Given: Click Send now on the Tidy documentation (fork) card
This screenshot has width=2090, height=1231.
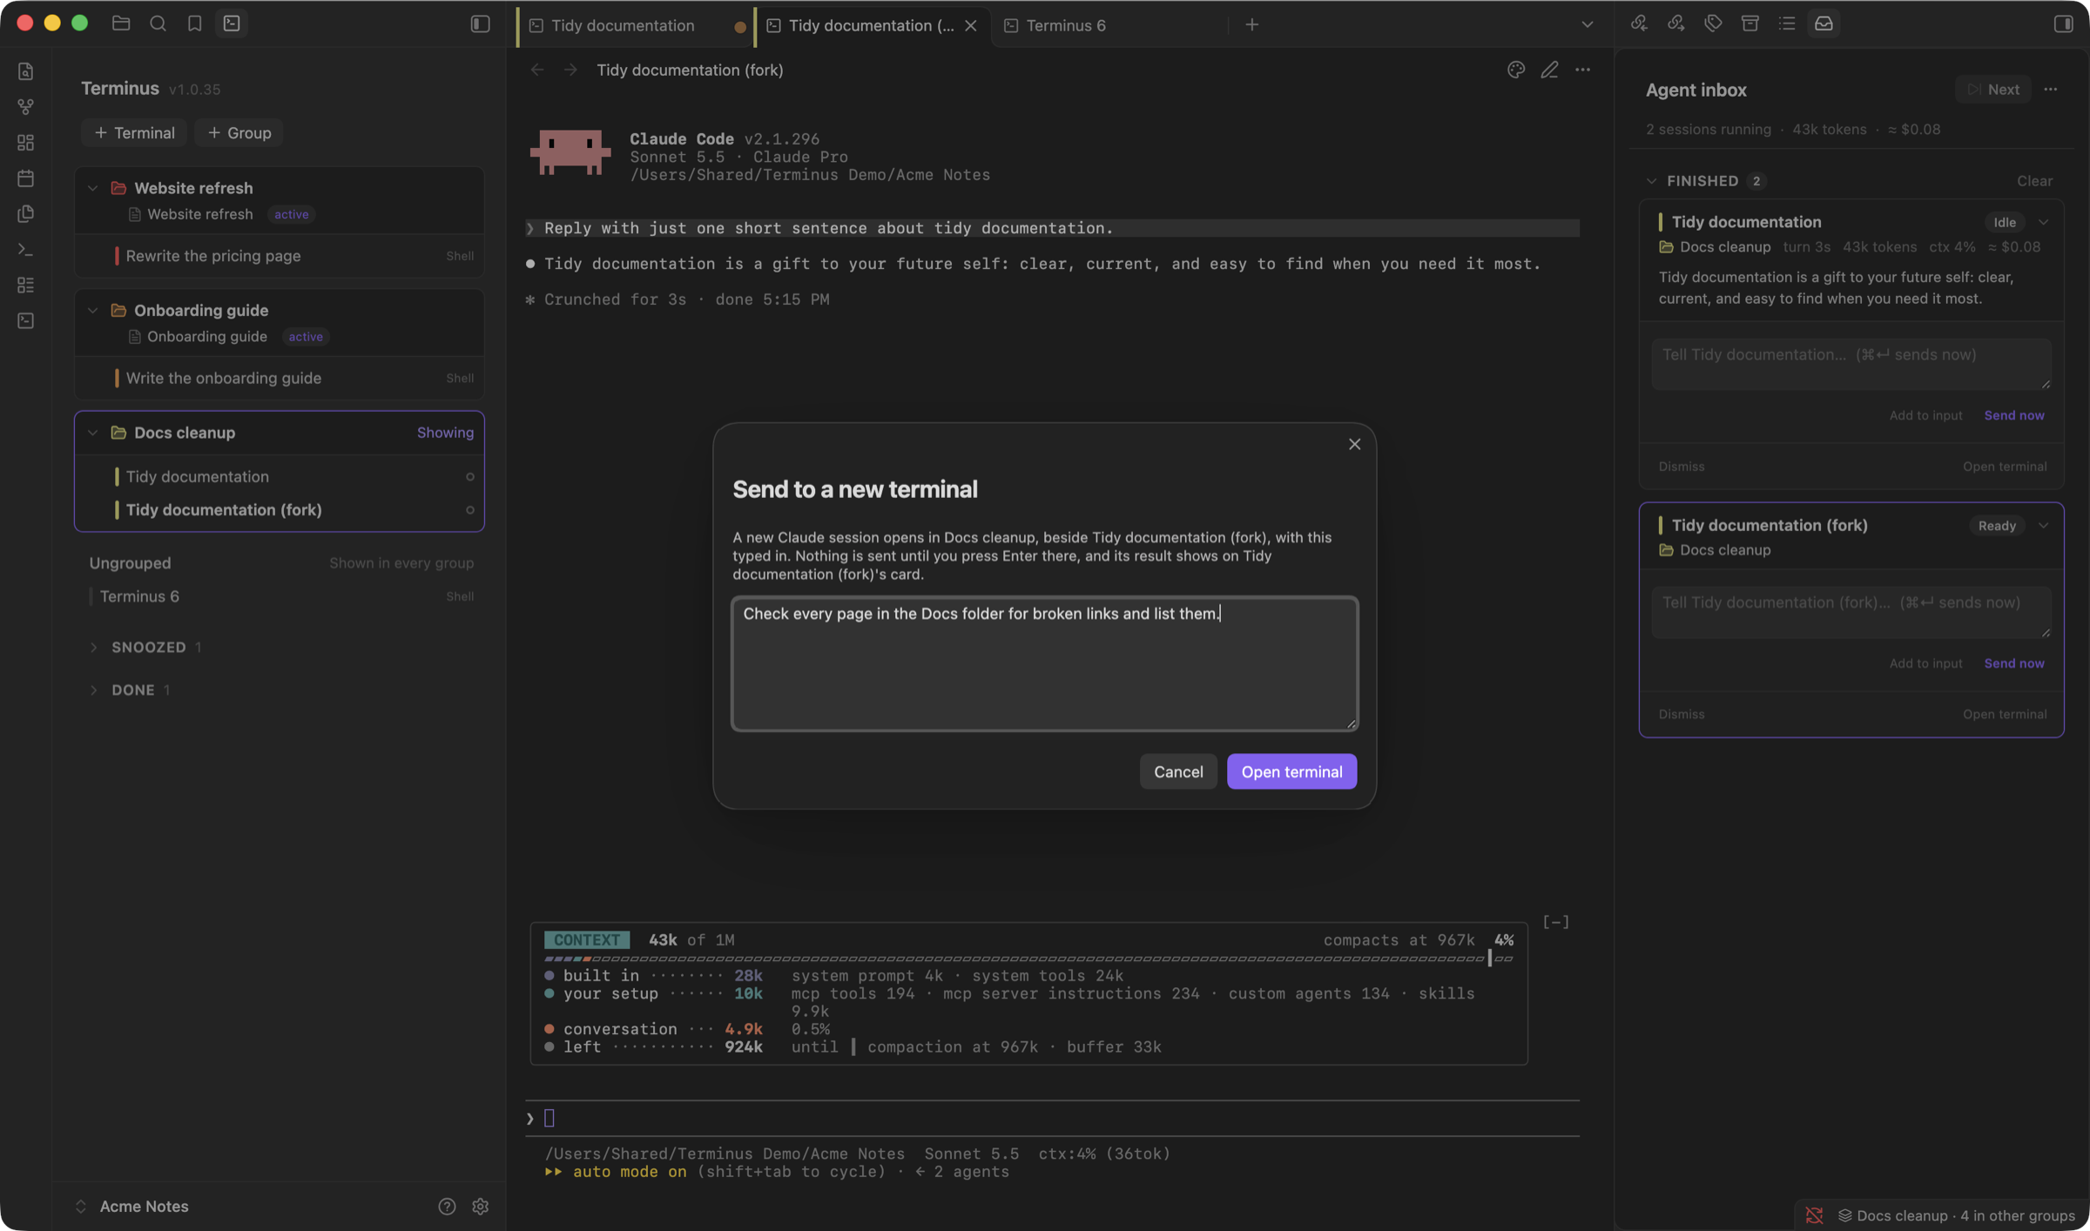Looking at the screenshot, I should pyautogui.click(x=2013, y=663).
